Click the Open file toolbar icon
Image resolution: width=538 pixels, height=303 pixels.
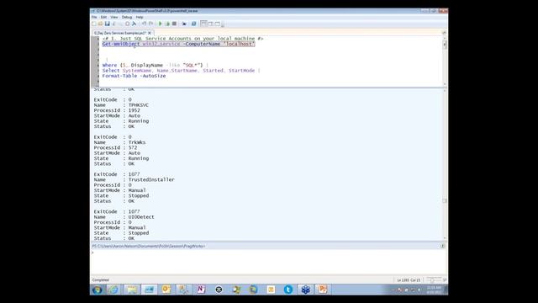tap(101, 24)
